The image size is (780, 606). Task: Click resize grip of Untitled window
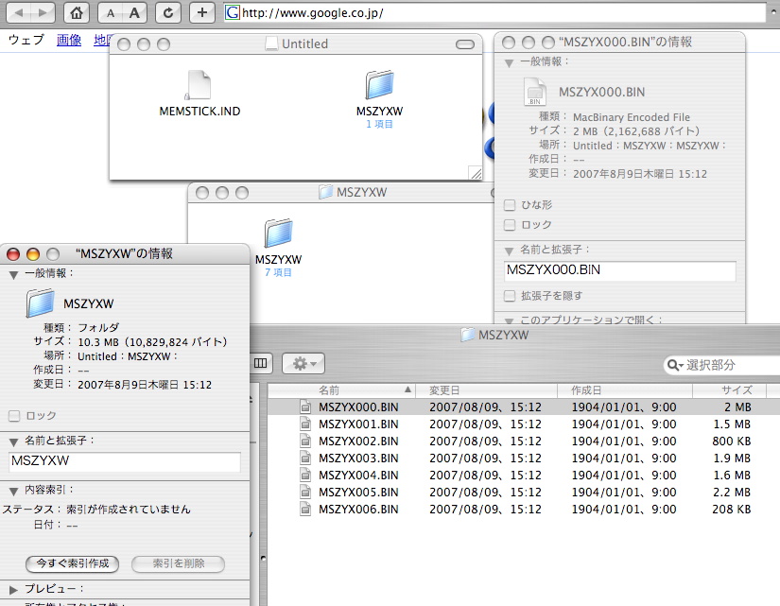[x=476, y=173]
